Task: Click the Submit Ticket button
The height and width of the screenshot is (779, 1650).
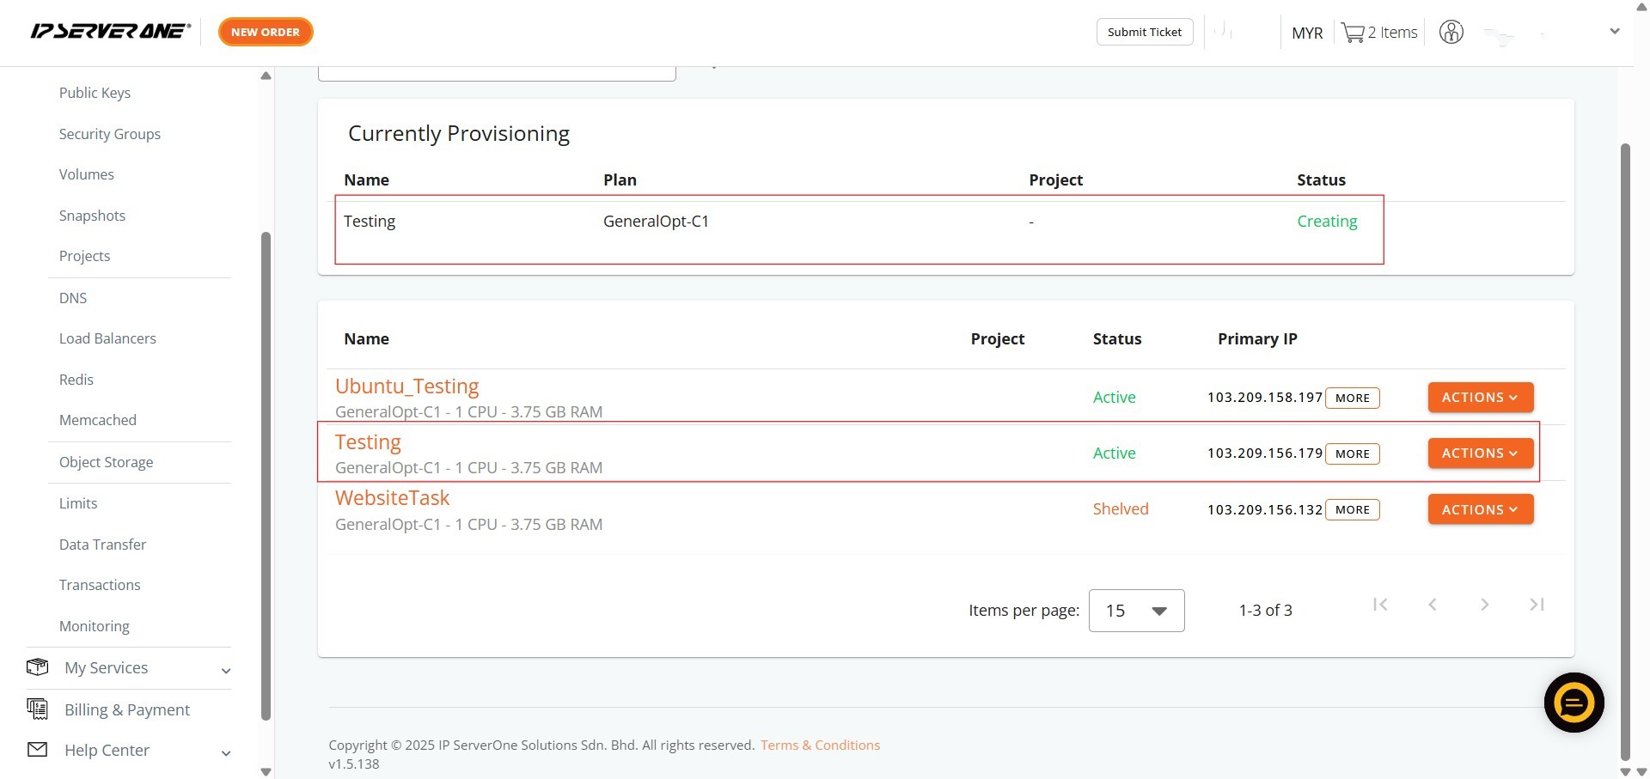Action: [x=1144, y=32]
